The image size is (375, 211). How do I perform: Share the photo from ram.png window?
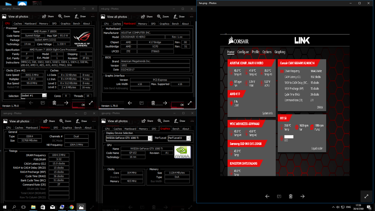click(x=49, y=121)
